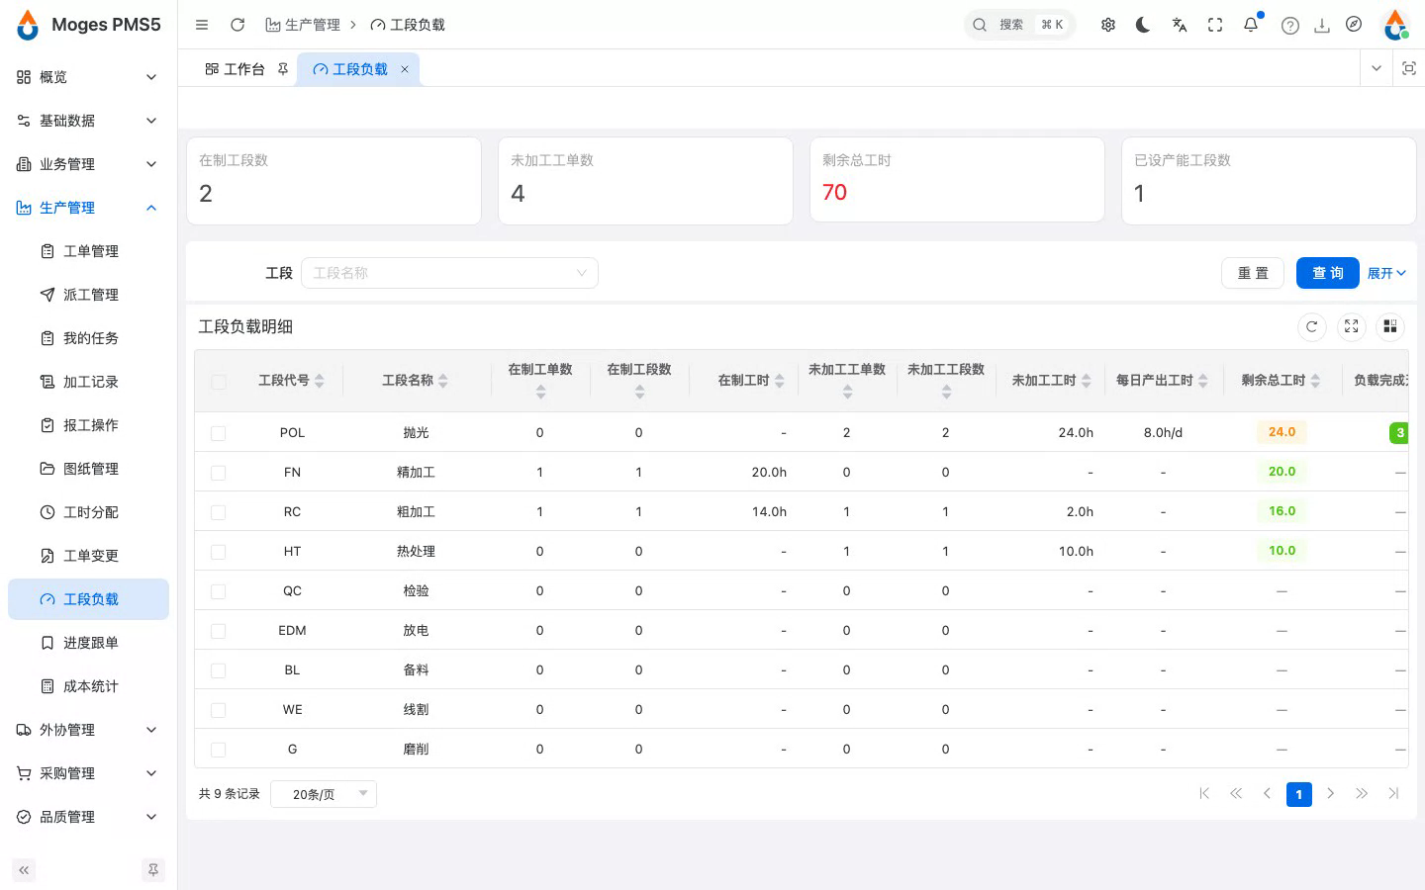1425x890 pixels.
Task: Click the download icon in header
Action: point(1322,26)
